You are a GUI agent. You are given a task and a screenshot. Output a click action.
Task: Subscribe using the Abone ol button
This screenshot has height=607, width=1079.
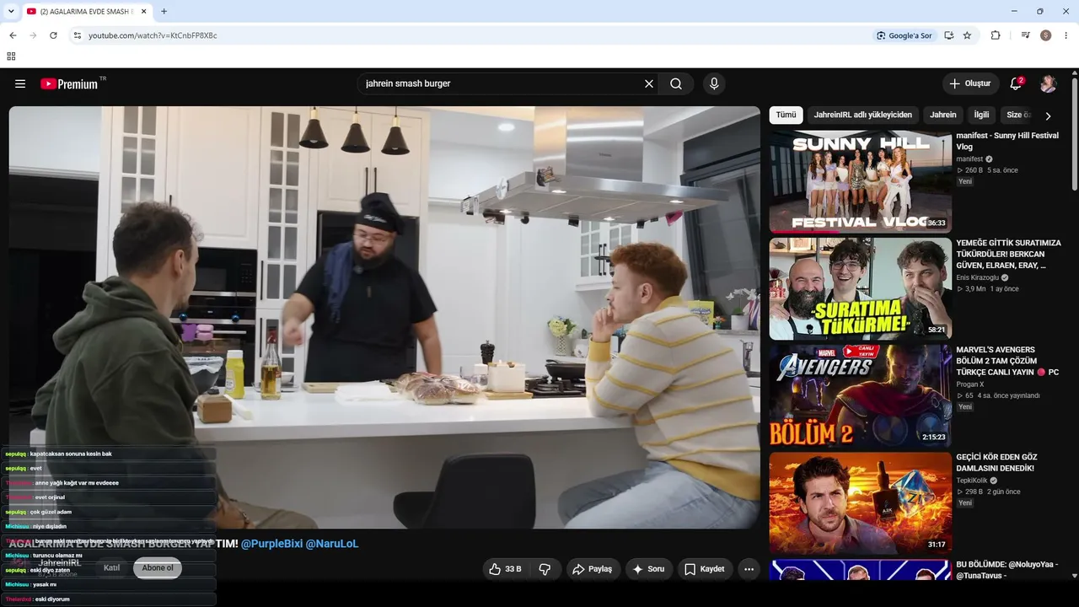(158, 568)
